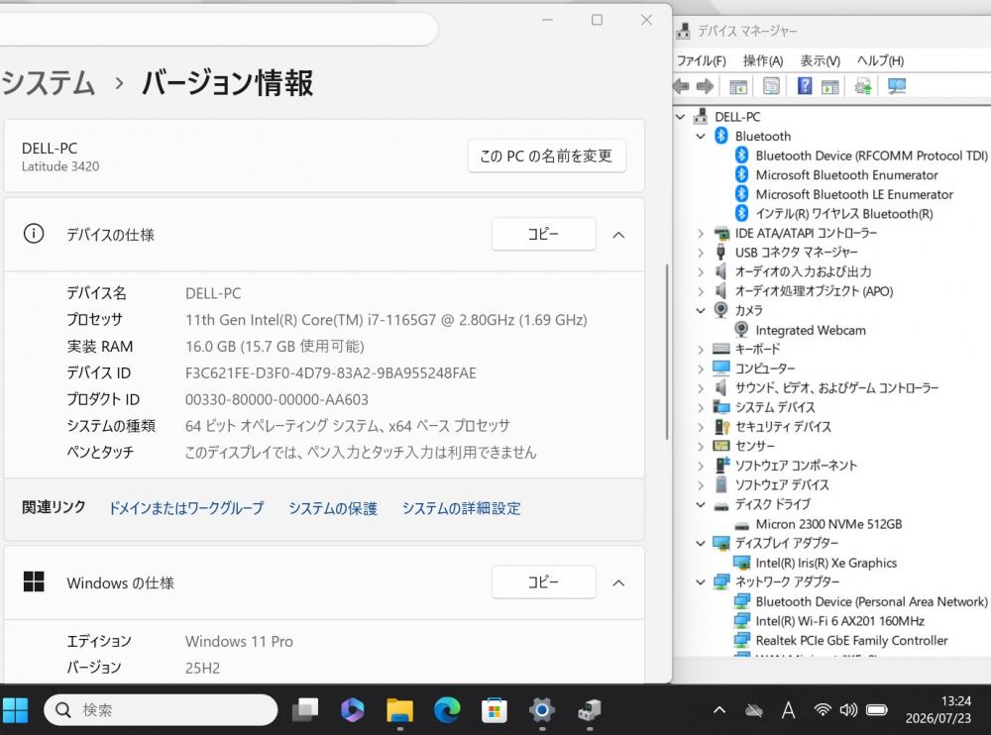
Task: Open Microsoft Store from the taskbar
Action: click(x=495, y=710)
